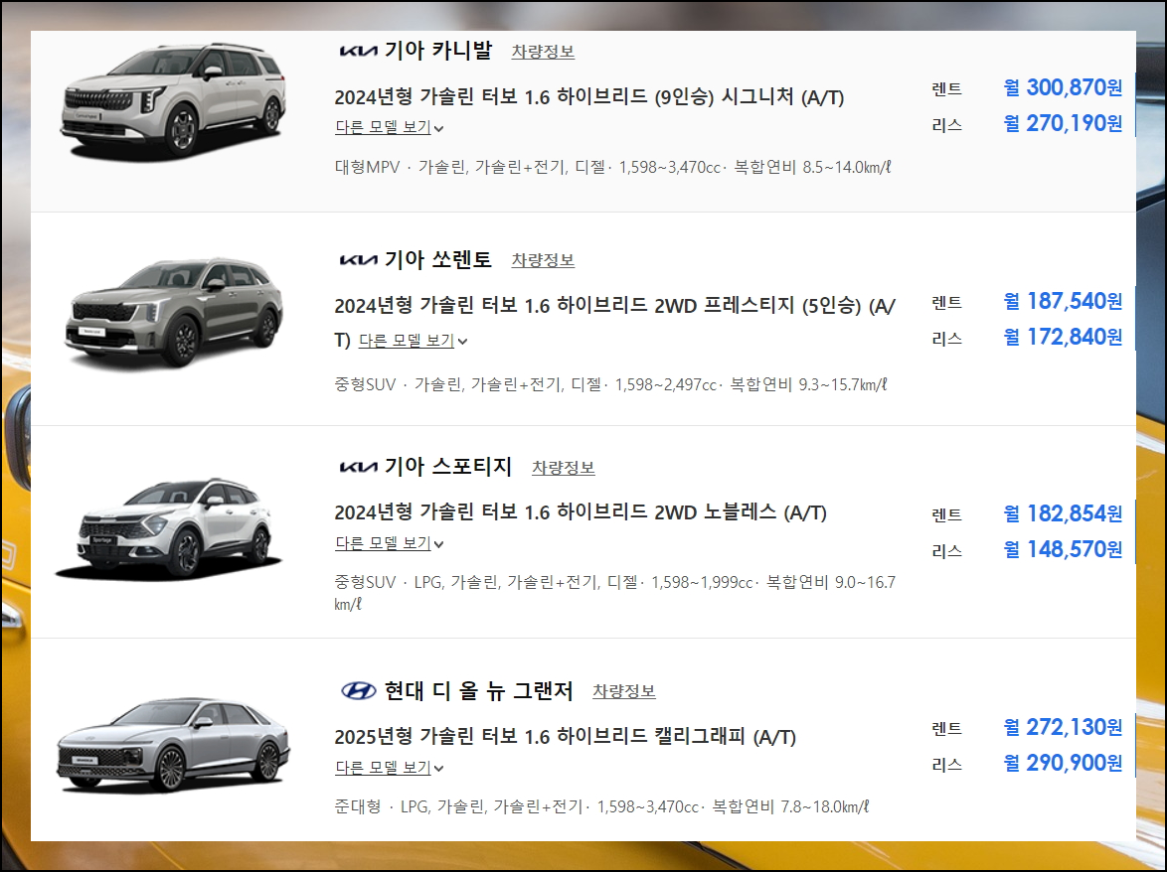Expand 다른 모델 보기 under 카니발
The image size is (1167, 872).
(x=390, y=127)
